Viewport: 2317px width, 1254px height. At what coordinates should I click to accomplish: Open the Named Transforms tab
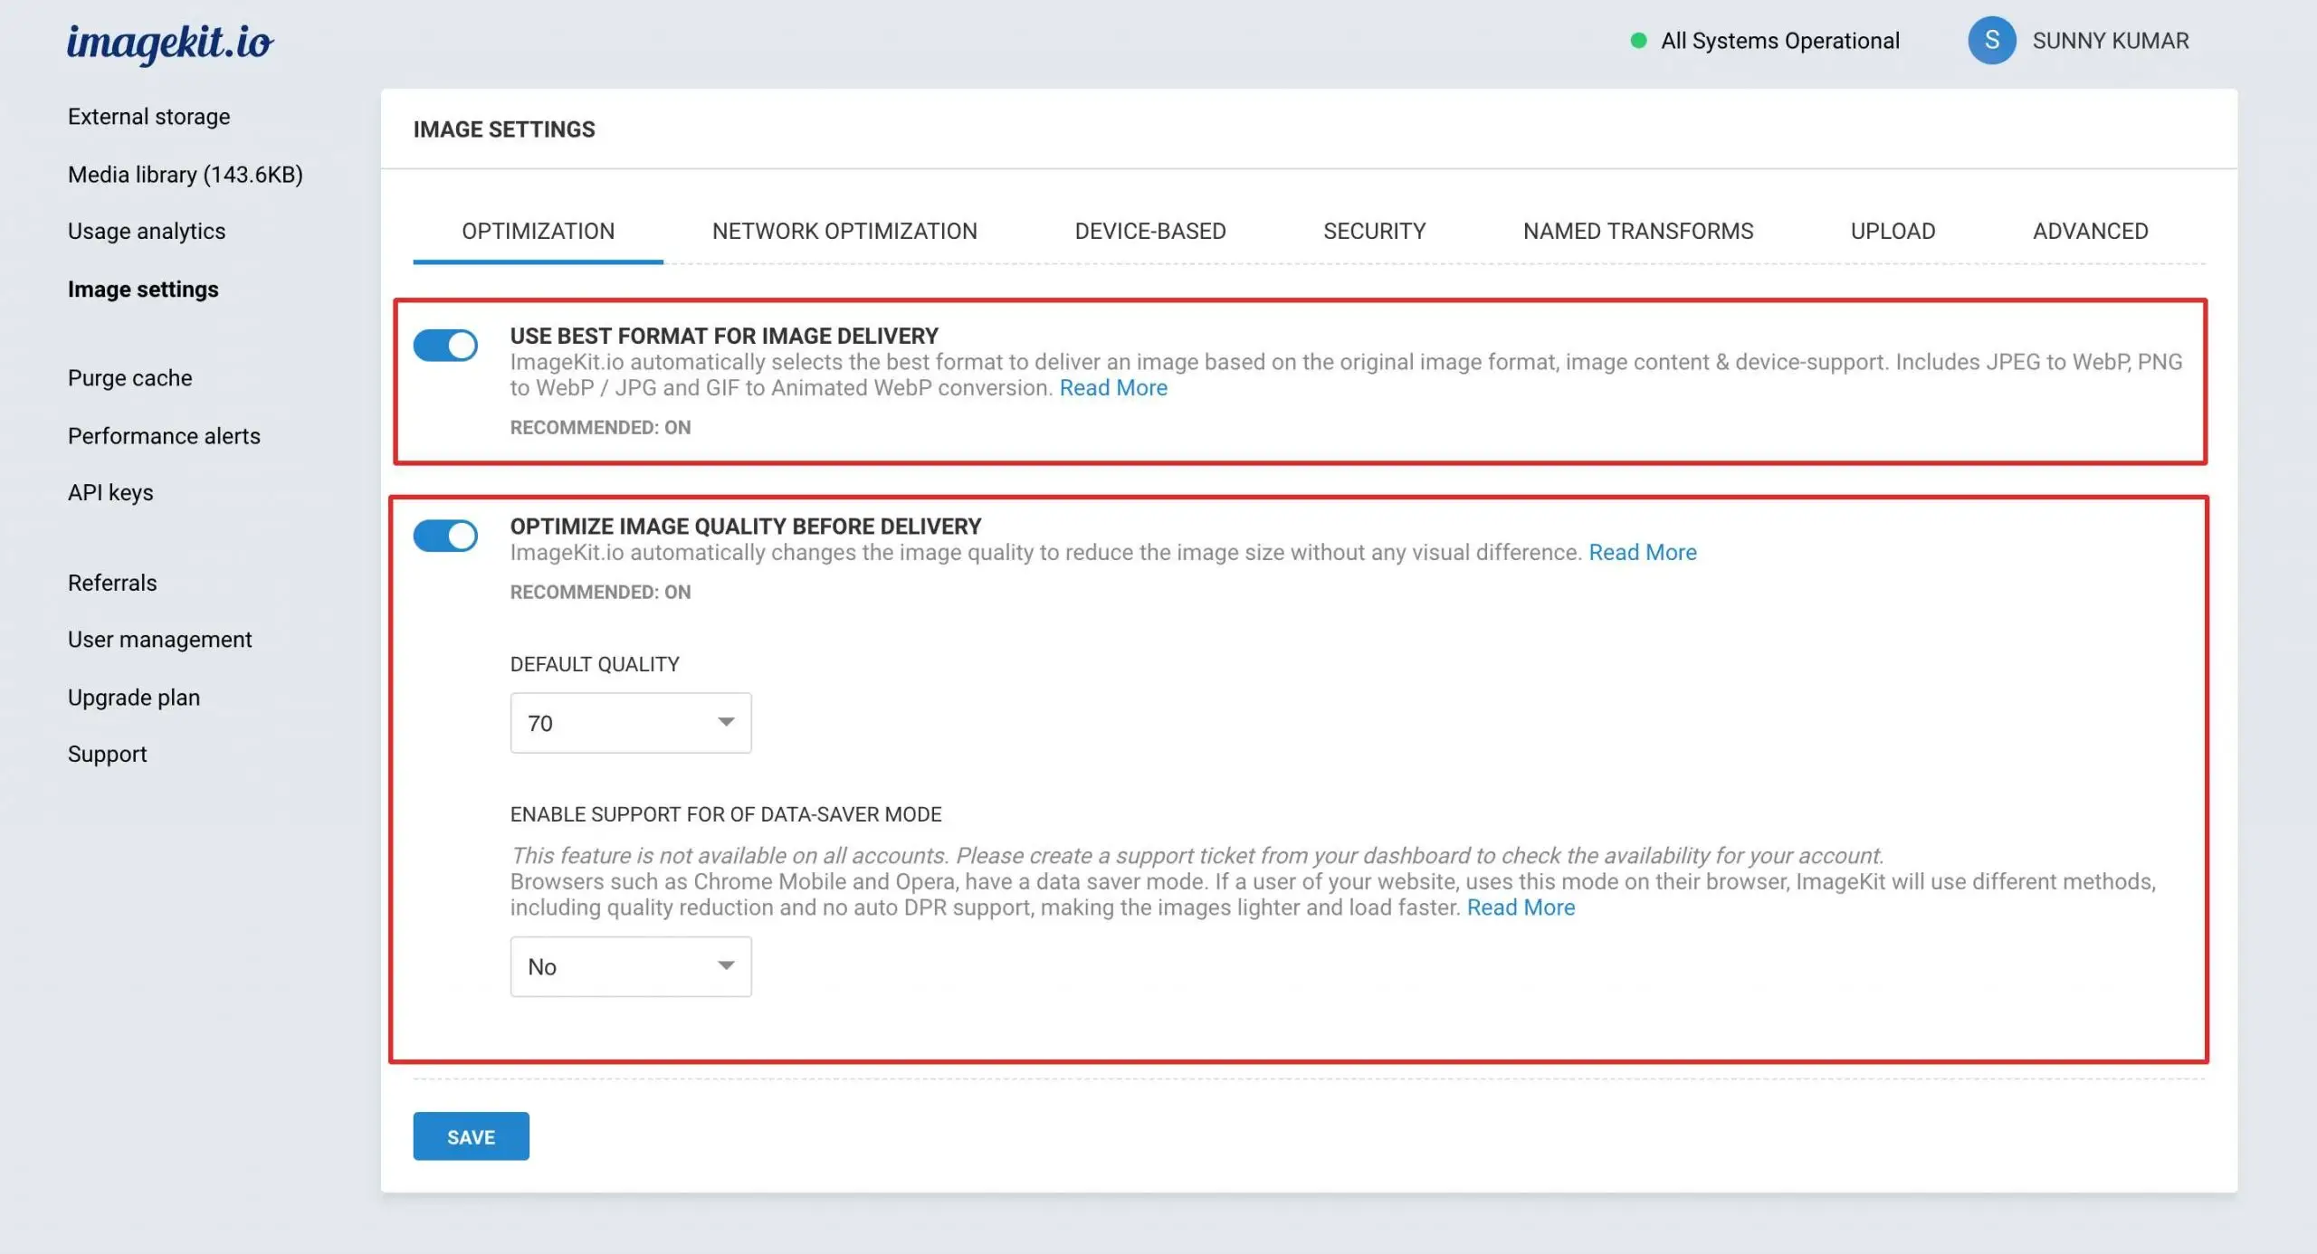coord(1638,231)
